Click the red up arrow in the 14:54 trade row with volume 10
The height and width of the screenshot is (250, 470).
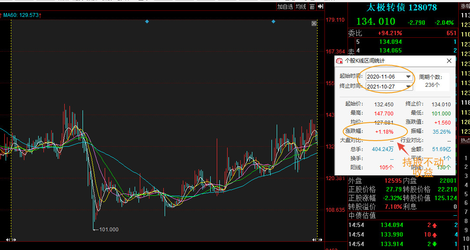tap(434, 234)
